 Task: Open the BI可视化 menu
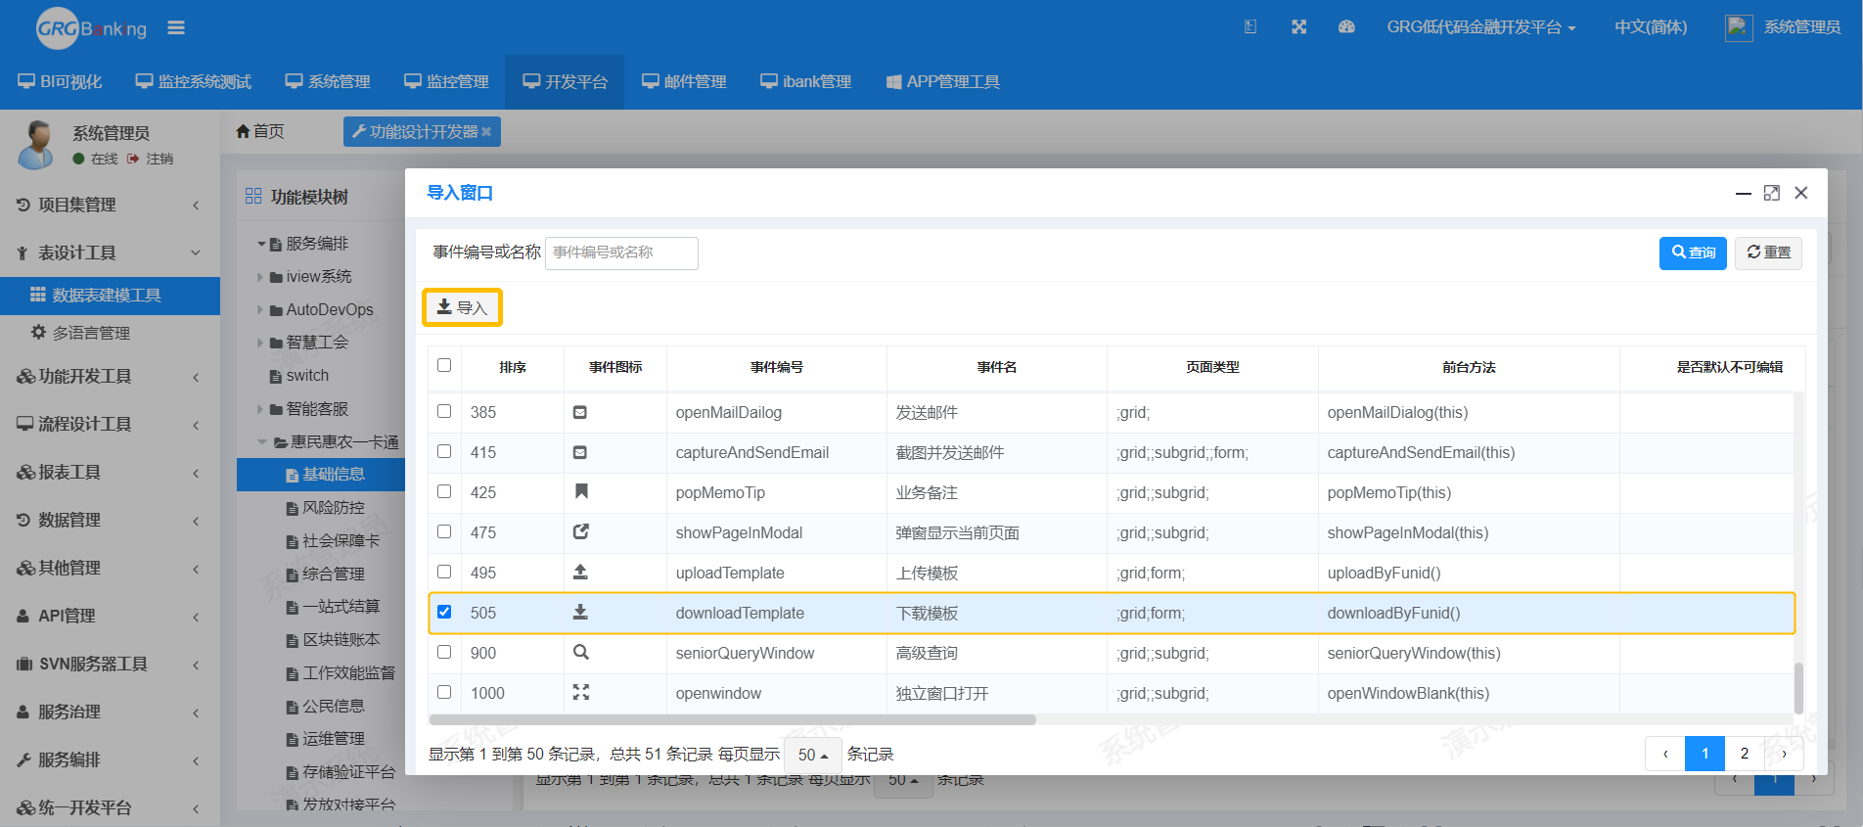pyautogui.click(x=60, y=82)
